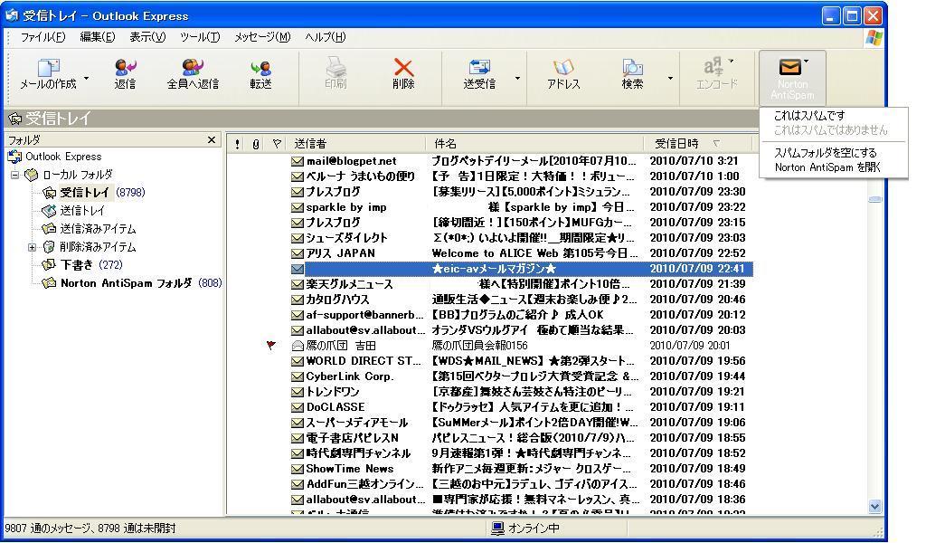Open the 送受信 dropdown arrow
This screenshot has width=926, height=543.
[517, 78]
